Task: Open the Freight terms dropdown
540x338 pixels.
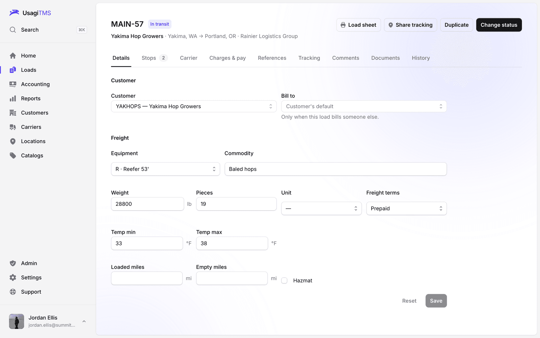Action: click(406, 209)
